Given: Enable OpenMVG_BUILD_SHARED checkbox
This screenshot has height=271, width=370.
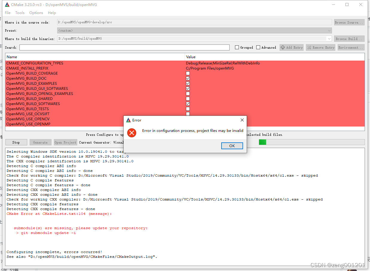Looking at the screenshot, I should pos(188,99).
